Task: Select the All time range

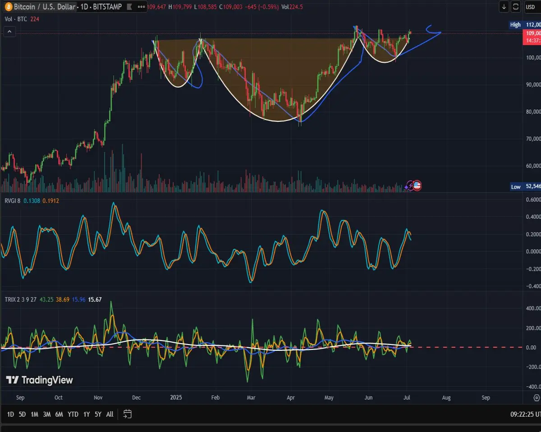Action: click(x=110, y=414)
